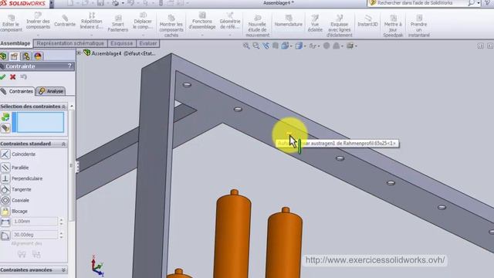Click the FeatureManager tree tab icon

3,56
